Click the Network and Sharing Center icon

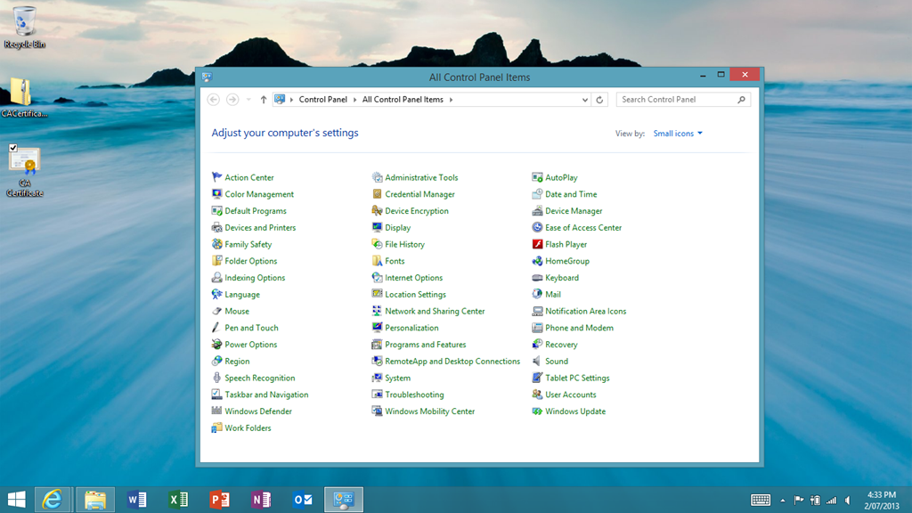(x=377, y=312)
